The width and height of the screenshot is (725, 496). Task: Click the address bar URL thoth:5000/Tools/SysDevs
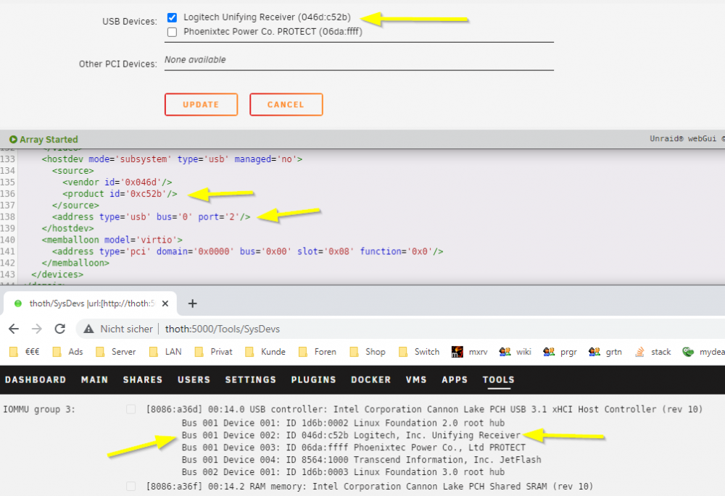point(223,329)
